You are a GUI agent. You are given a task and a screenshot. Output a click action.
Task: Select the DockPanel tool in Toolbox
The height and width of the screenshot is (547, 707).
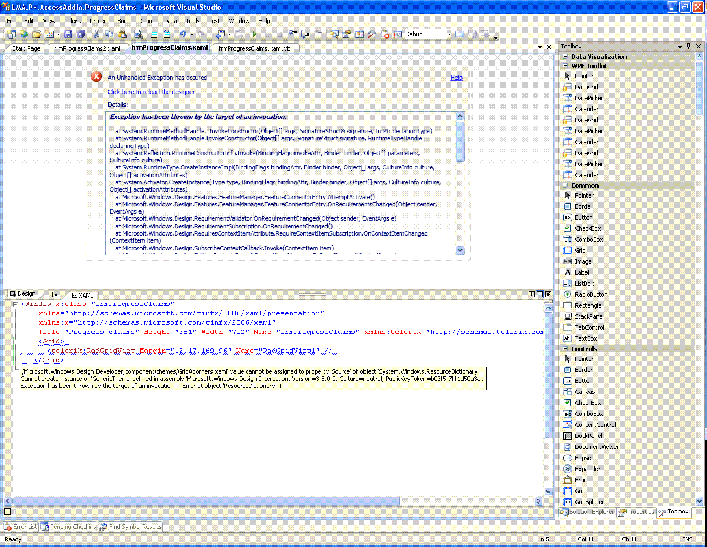click(588, 436)
